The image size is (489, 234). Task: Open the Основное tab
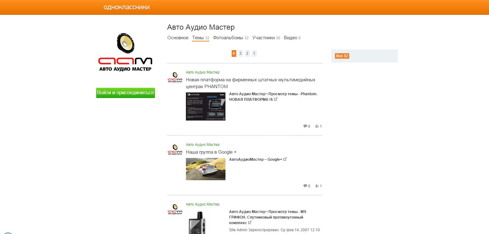tap(178, 38)
